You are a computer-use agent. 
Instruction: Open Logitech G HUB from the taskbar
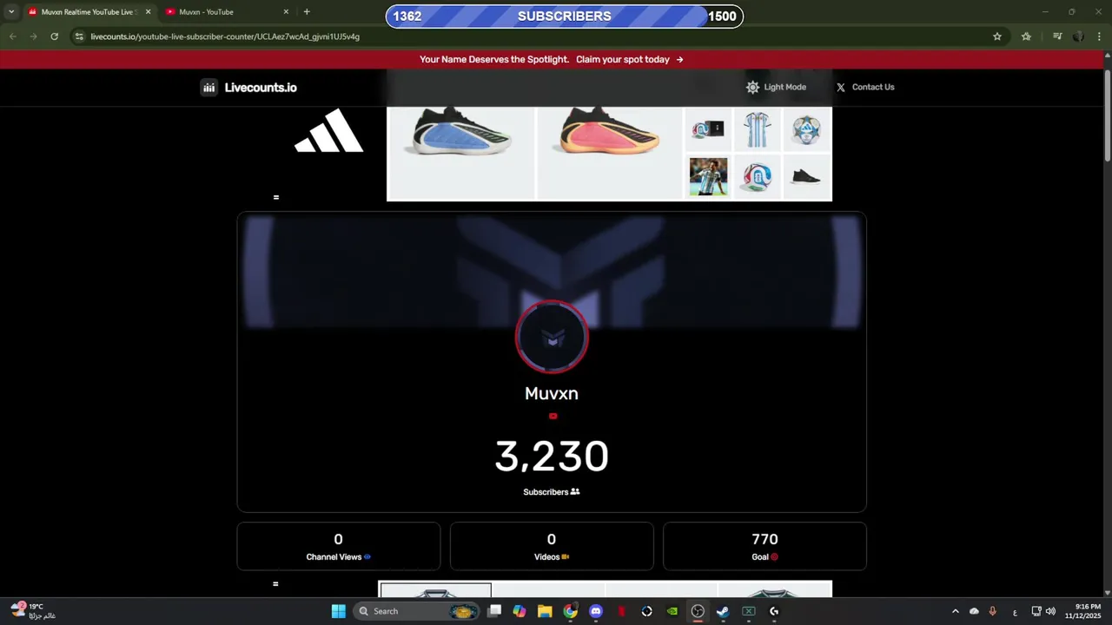point(774,611)
